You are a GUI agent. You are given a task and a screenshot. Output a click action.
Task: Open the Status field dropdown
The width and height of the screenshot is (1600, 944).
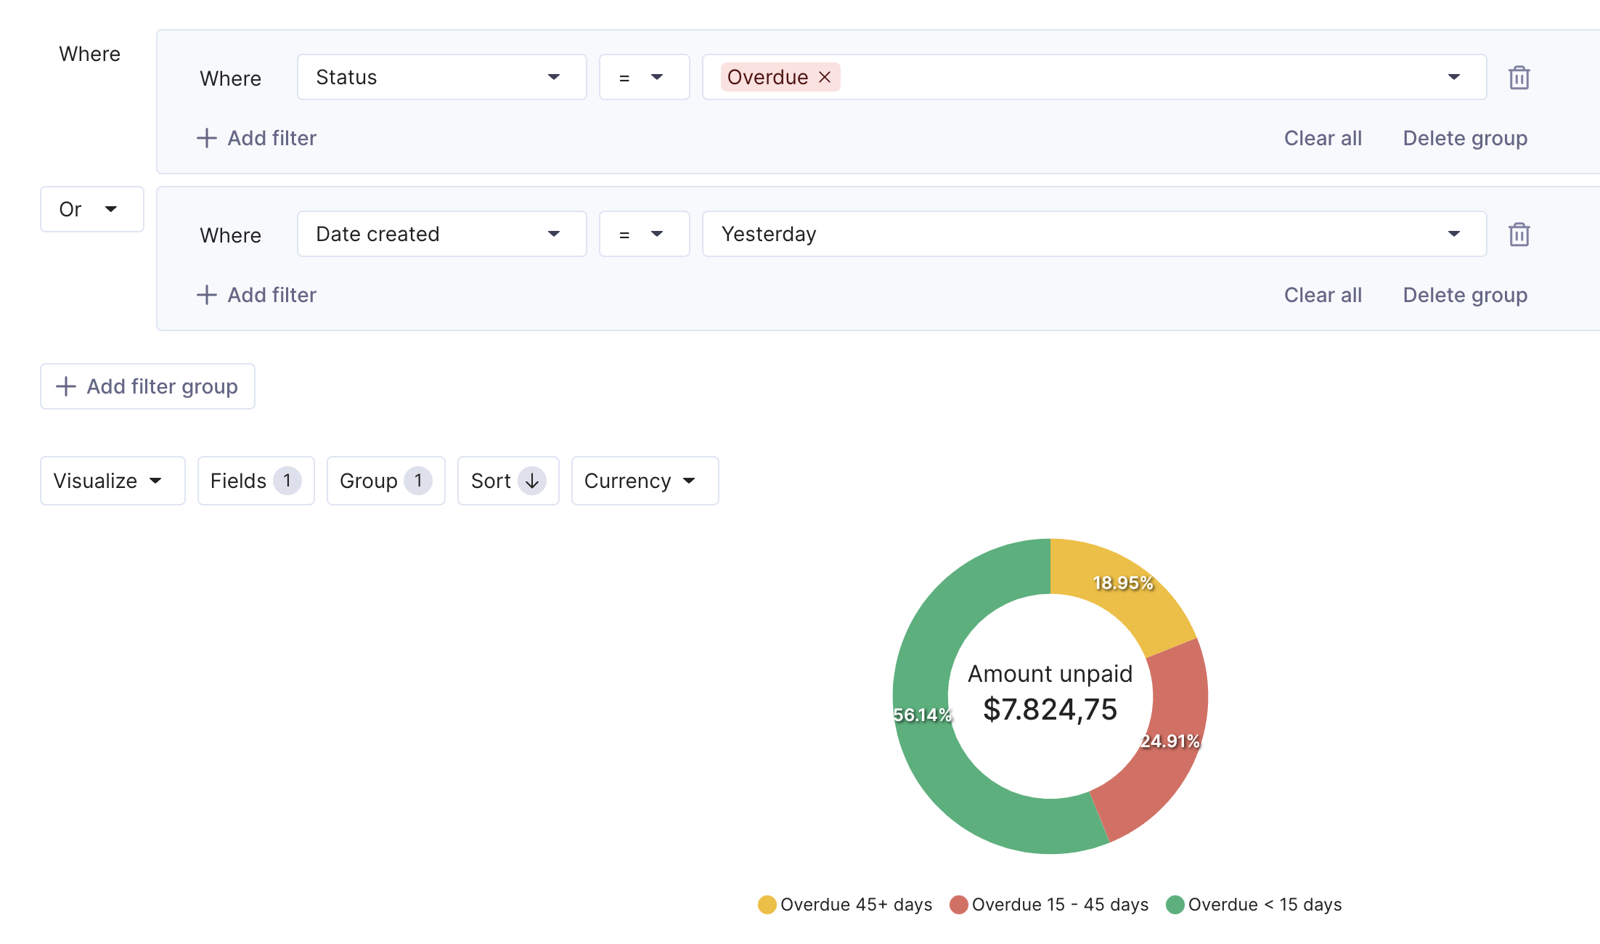coord(441,77)
